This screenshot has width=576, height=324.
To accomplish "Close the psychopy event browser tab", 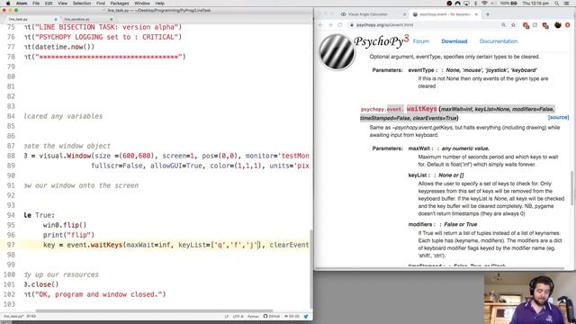I will click(x=476, y=14).
